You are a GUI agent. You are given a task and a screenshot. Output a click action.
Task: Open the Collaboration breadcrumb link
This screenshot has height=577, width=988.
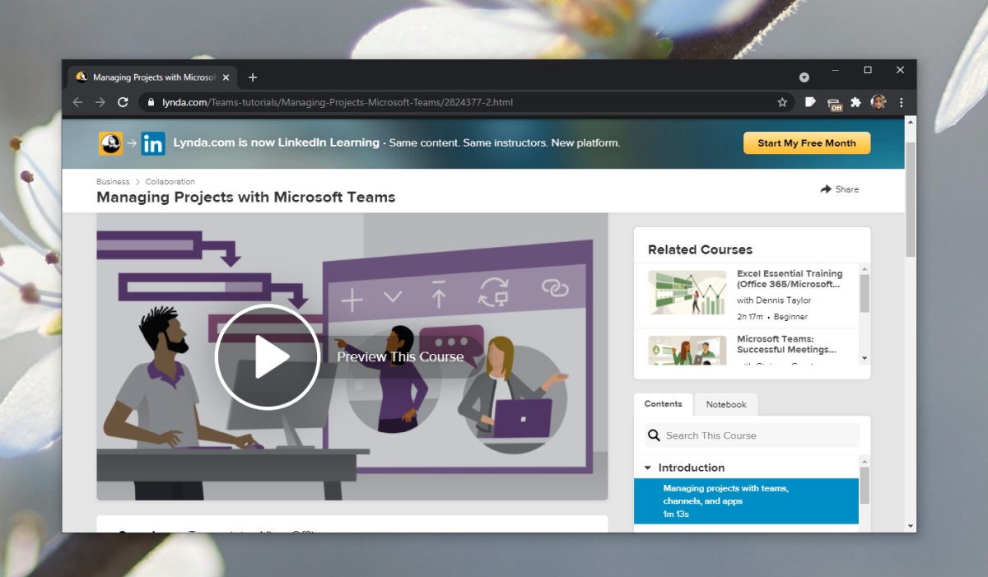tap(170, 182)
